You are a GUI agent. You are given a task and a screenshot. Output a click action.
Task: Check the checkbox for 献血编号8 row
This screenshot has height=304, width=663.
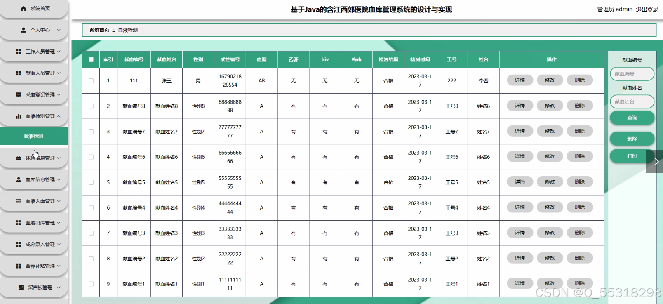pos(91,106)
